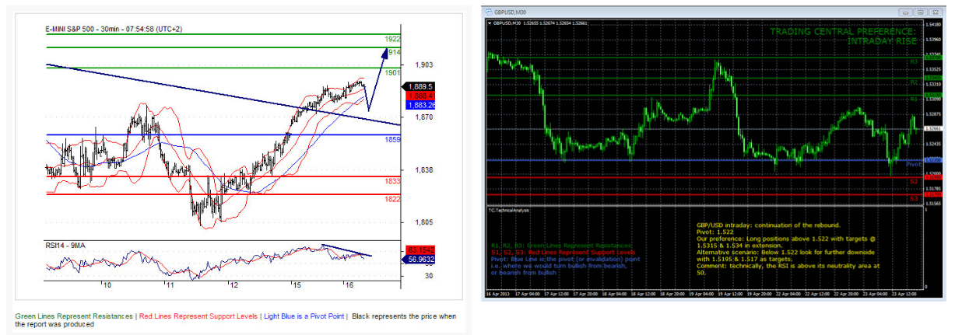Click the RSI14 - 9MA indicator label
The width and height of the screenshot is (955, 335).
[68, 246]
